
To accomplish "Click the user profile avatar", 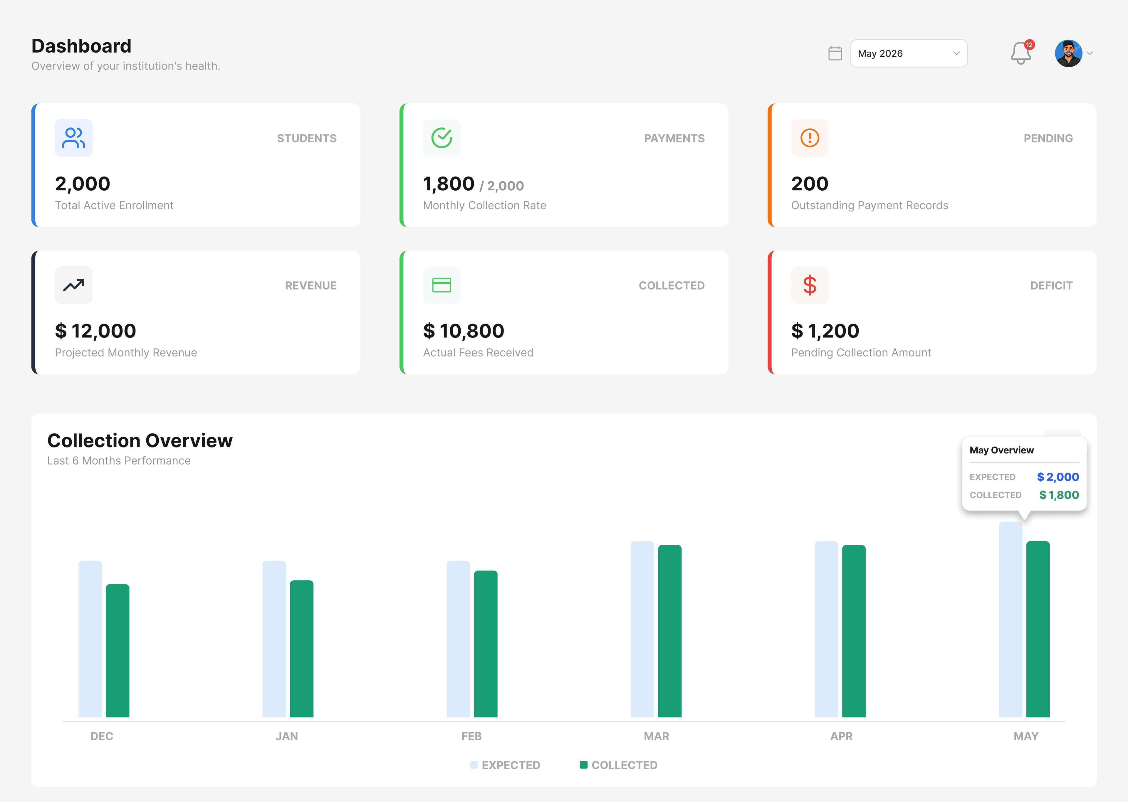I will click(x=1068, y=53).
